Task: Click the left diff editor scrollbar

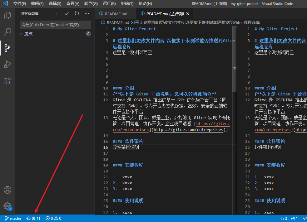Action: click(234, 59)
